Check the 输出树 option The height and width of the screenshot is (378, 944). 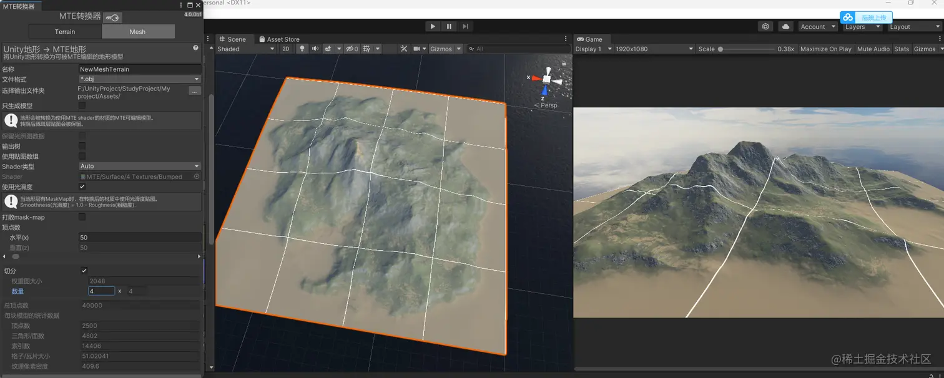[82, 146]
